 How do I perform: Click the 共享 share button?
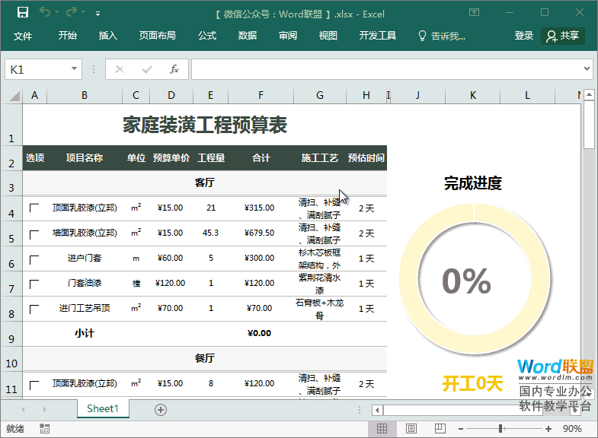[x=562, y=36]
